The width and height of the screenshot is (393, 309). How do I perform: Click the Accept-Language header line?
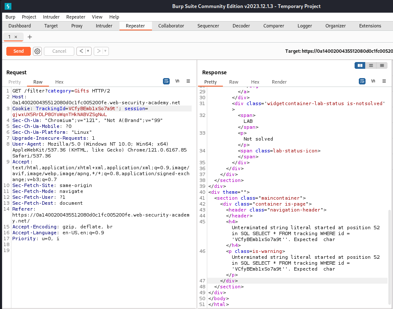pos(58,233)
